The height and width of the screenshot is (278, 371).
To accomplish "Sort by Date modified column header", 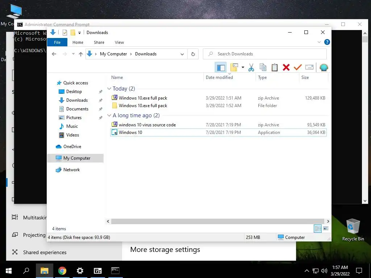I will click(229, 77).
